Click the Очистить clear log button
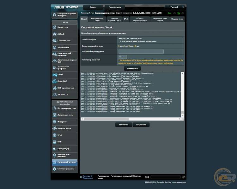The height and width of the screenshot is (189, 237). click(124, 125)
